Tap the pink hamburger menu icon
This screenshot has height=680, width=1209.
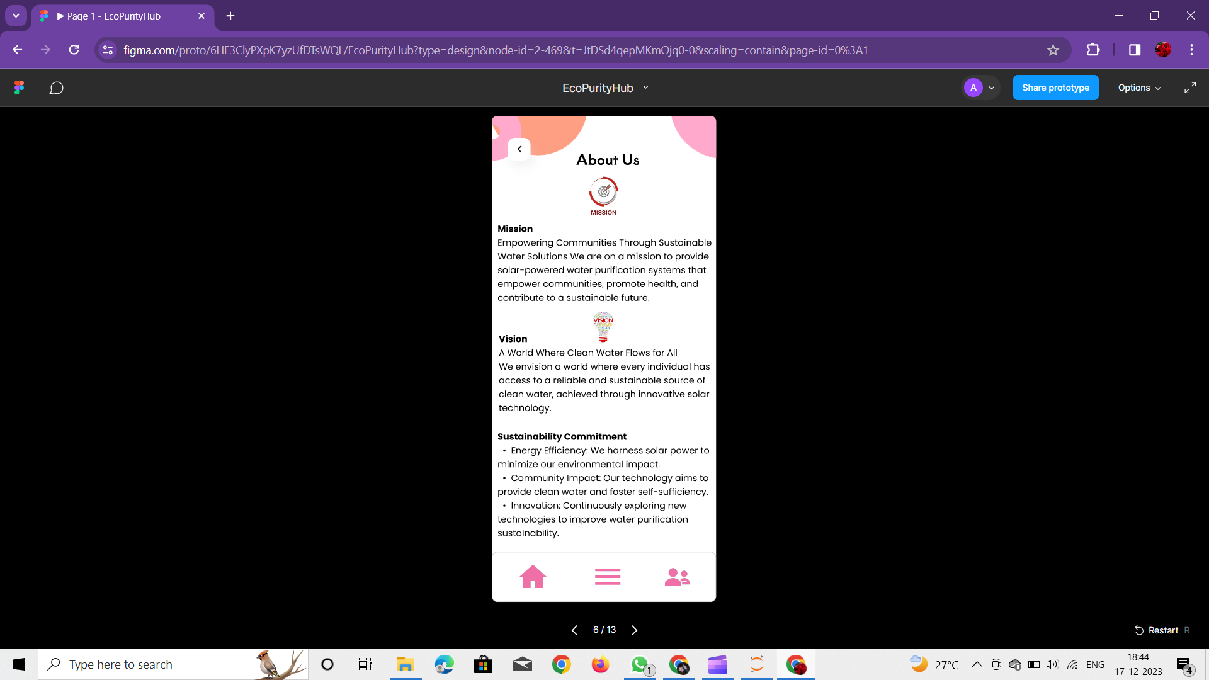tap(608, 576)
